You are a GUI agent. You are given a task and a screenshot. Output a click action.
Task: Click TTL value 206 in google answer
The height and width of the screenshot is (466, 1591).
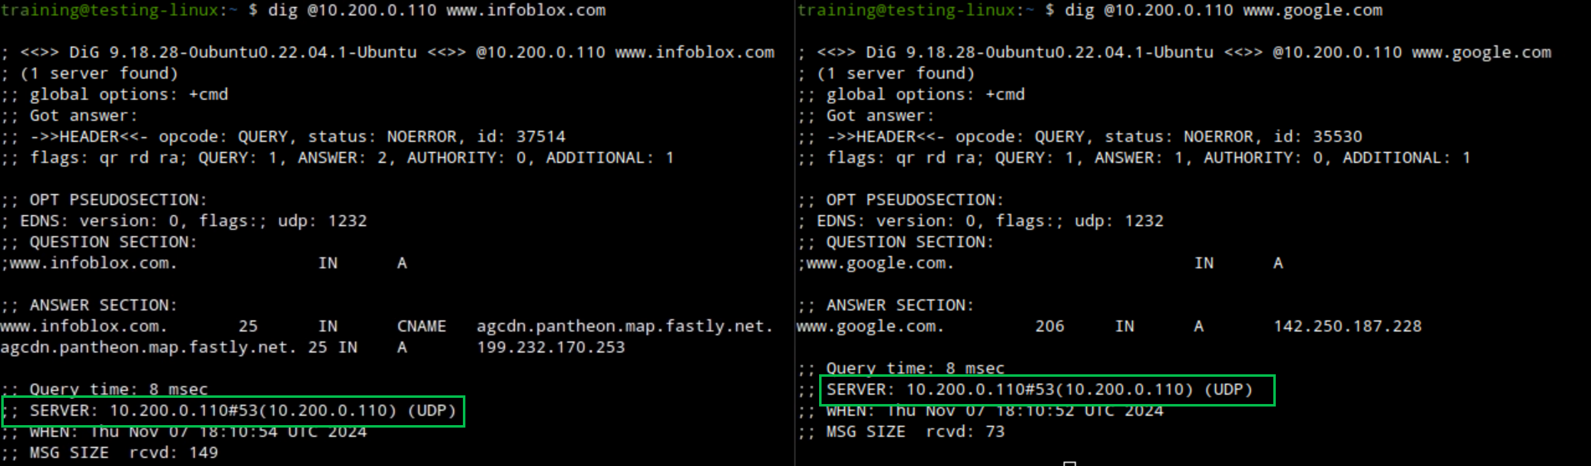(x=1049, y=327)
